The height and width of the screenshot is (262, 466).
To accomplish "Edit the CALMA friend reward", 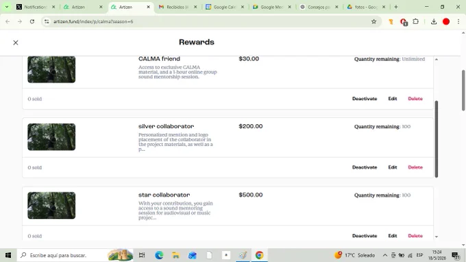I will click(x=393, y=99).
